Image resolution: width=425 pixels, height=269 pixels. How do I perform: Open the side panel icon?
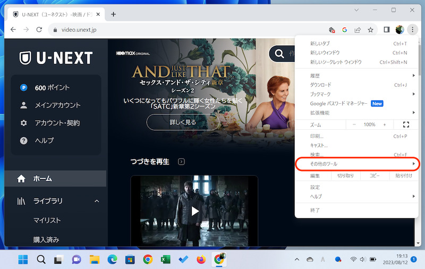tap(387, 30)
